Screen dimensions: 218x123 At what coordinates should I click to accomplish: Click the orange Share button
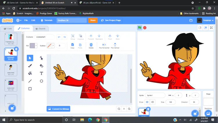click(x=93, y=20)
